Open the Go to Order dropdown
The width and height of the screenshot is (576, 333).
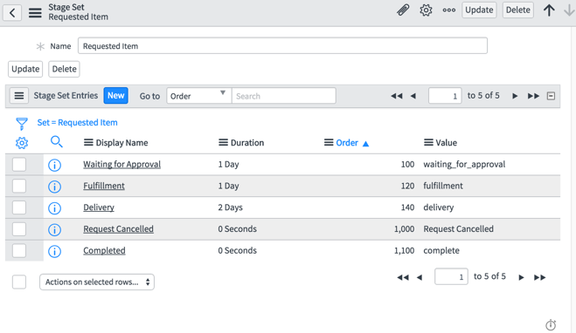point(198,96)
